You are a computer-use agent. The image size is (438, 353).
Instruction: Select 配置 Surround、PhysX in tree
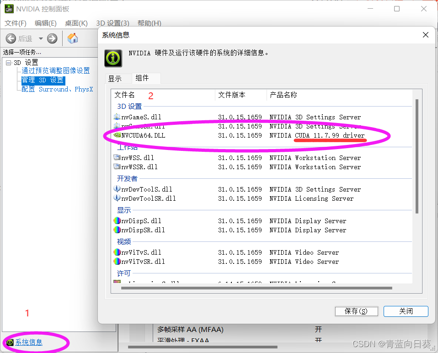tap(57, 89)
